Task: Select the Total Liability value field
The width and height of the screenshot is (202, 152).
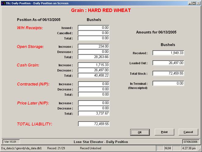Action: pos(94,124)
